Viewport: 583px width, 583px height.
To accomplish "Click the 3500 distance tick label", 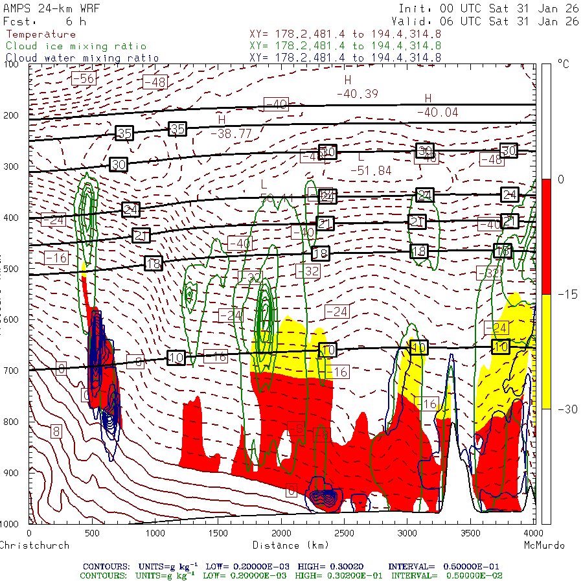I will tap(470, 533).
